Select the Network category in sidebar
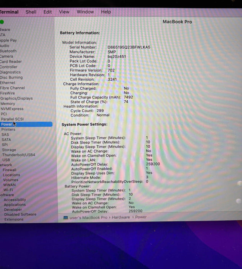The width and height of the screenshot is (242, 269). coord(6,165)
